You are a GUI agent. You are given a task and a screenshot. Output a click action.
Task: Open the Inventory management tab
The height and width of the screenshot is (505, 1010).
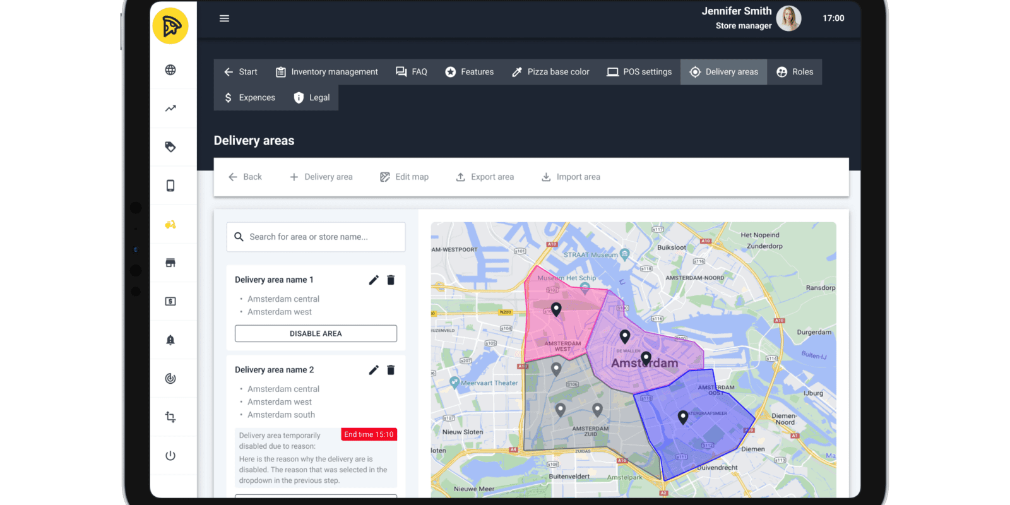tap(327, 72)
